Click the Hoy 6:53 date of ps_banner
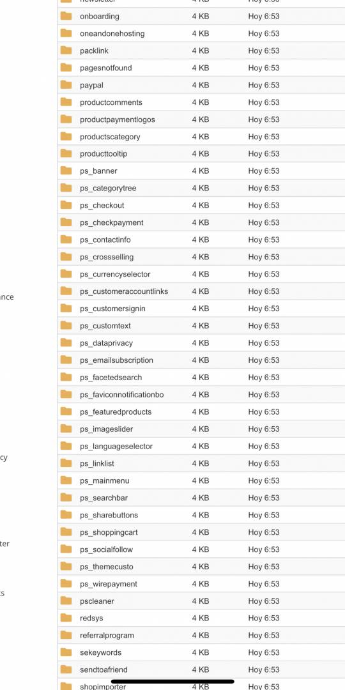 pyautogui.click(x=264, y=171)
